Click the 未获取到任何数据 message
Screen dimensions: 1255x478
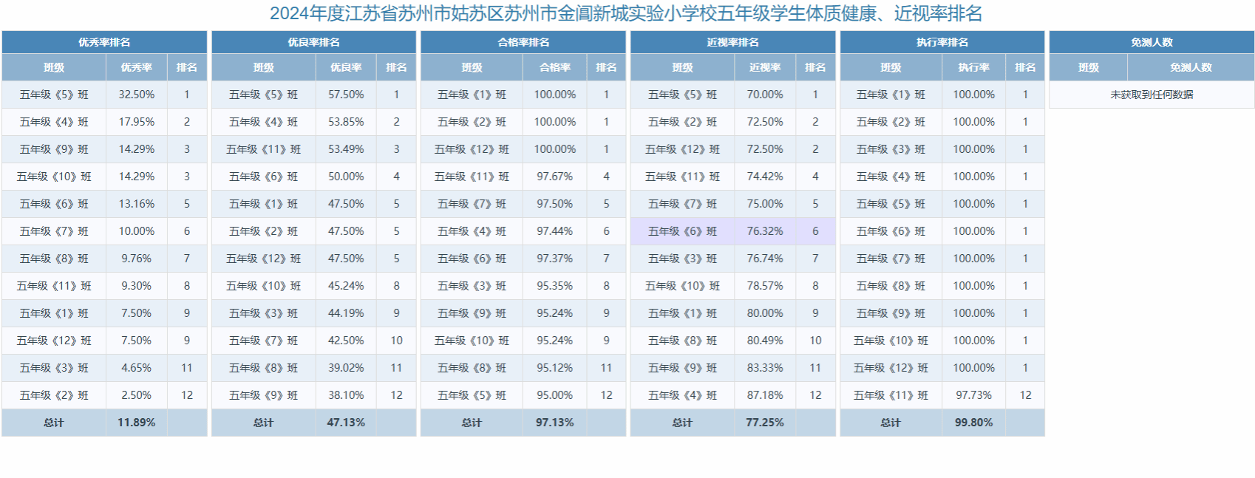coord(1152,95)
